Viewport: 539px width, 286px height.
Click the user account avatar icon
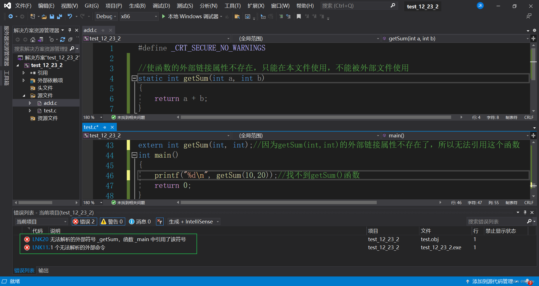(x=480, y=5)
